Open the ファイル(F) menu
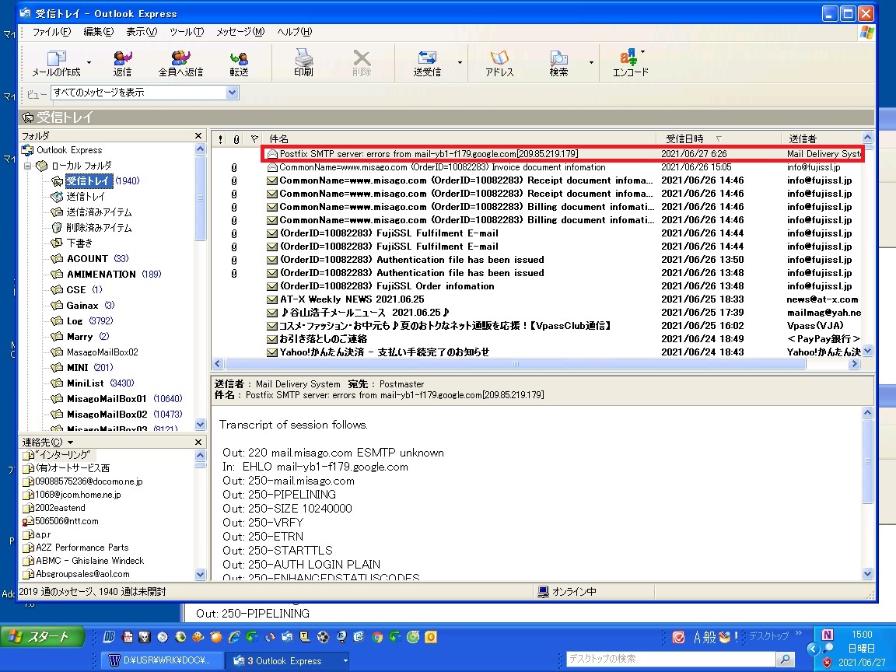 tap(51, 32)
